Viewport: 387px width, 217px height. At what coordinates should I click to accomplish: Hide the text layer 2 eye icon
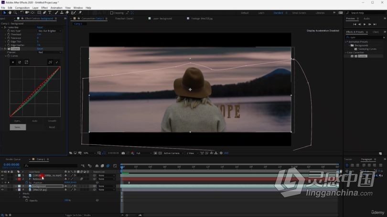click(2, 179)
